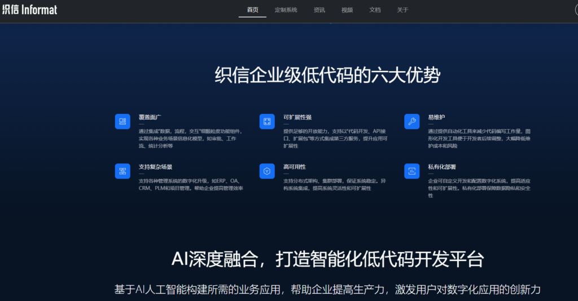Open the 视频 page
Viewport: 578px width, 301px height.
coord(347,10)
